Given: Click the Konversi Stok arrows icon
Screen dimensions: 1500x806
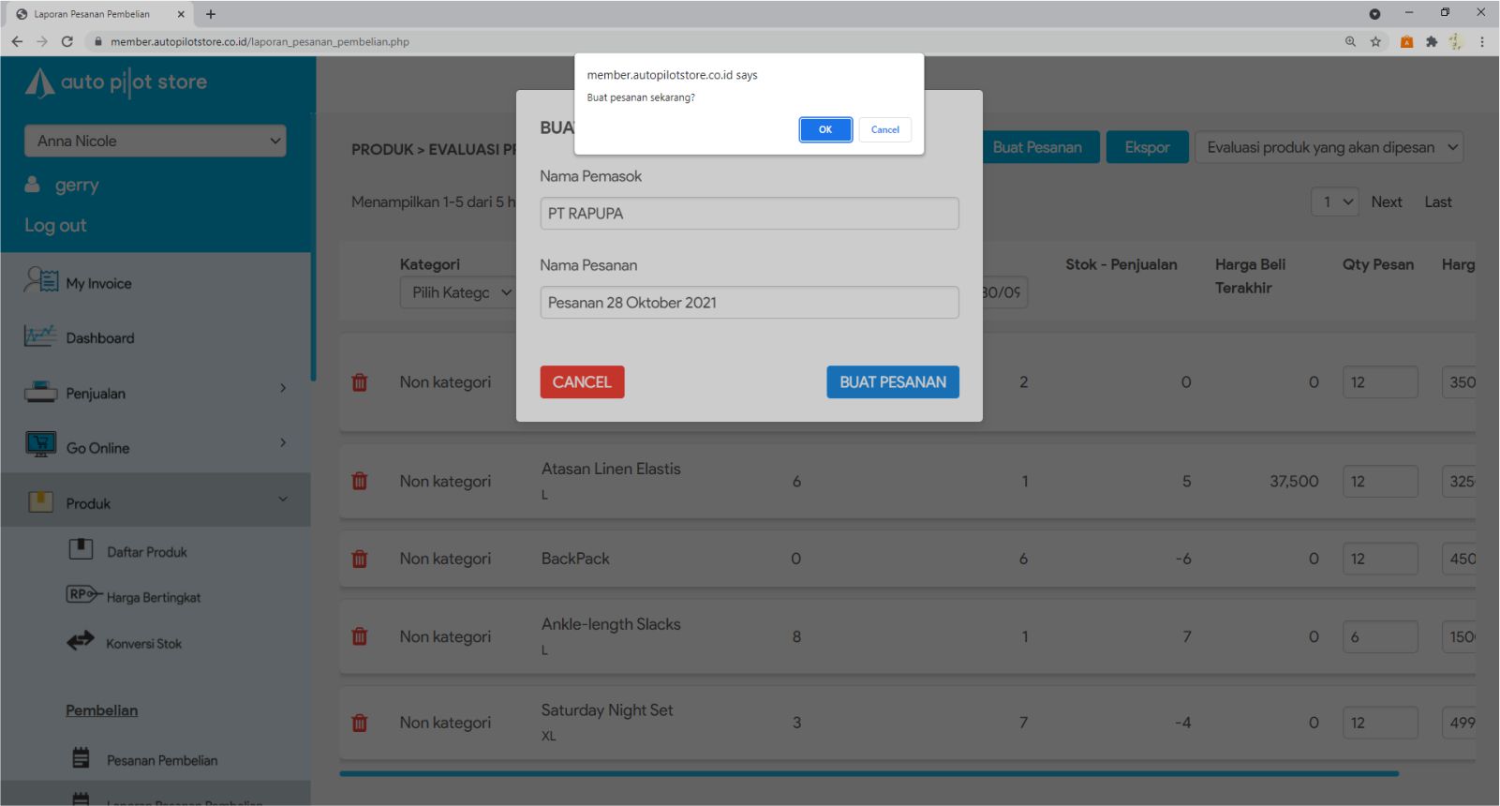Looking at the screenshot, I should click(x=81, y=642).
